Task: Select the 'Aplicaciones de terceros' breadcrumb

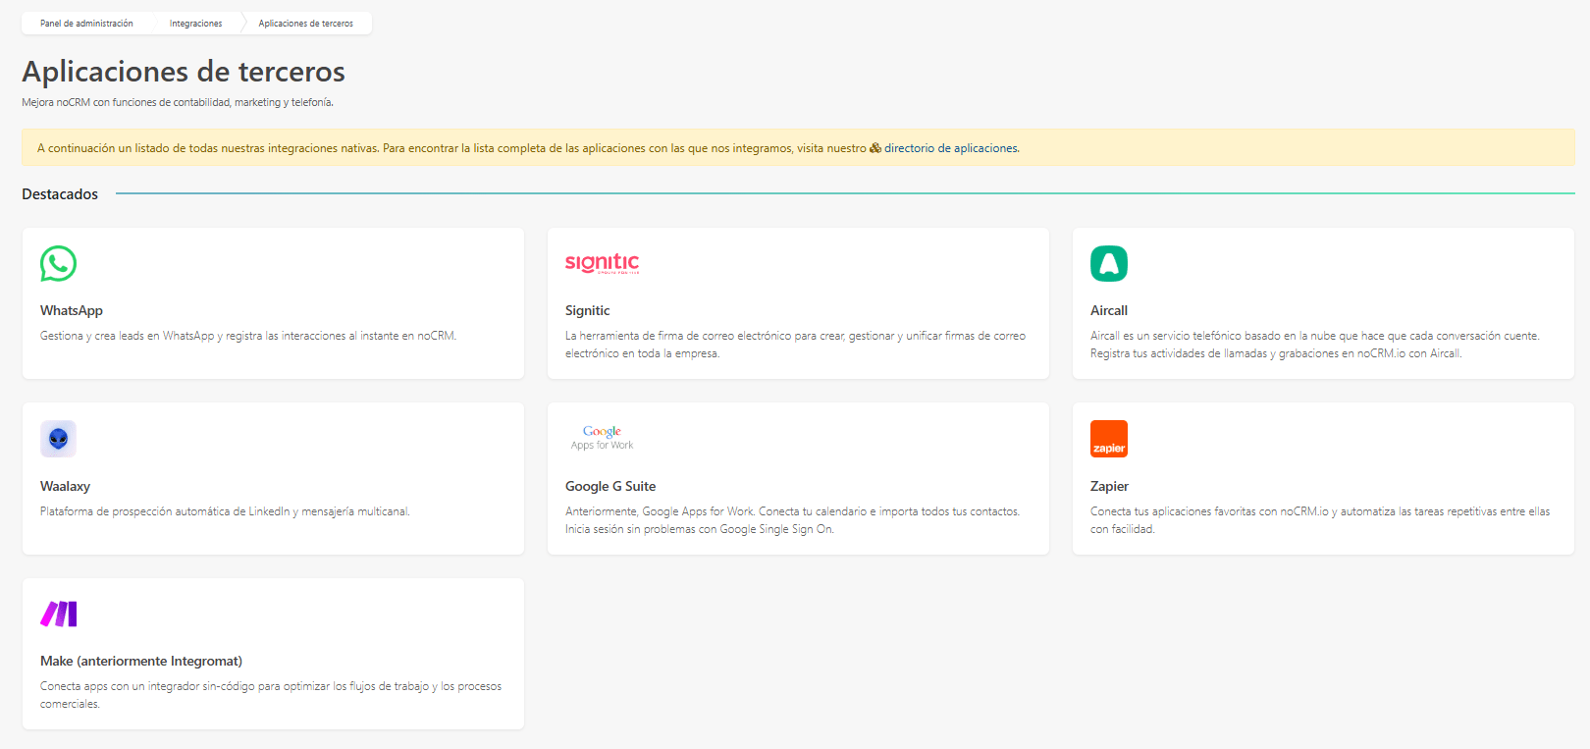Action: tap(306, 24)
